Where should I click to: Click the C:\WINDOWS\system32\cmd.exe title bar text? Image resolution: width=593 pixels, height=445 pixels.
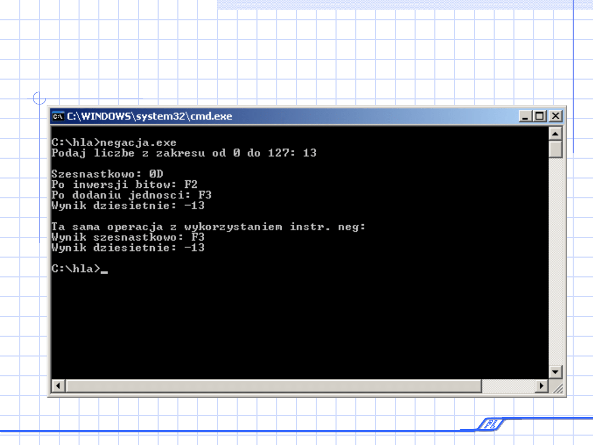pos(149,116)
